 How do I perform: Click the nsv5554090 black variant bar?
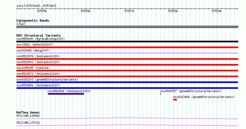point(127,42)
